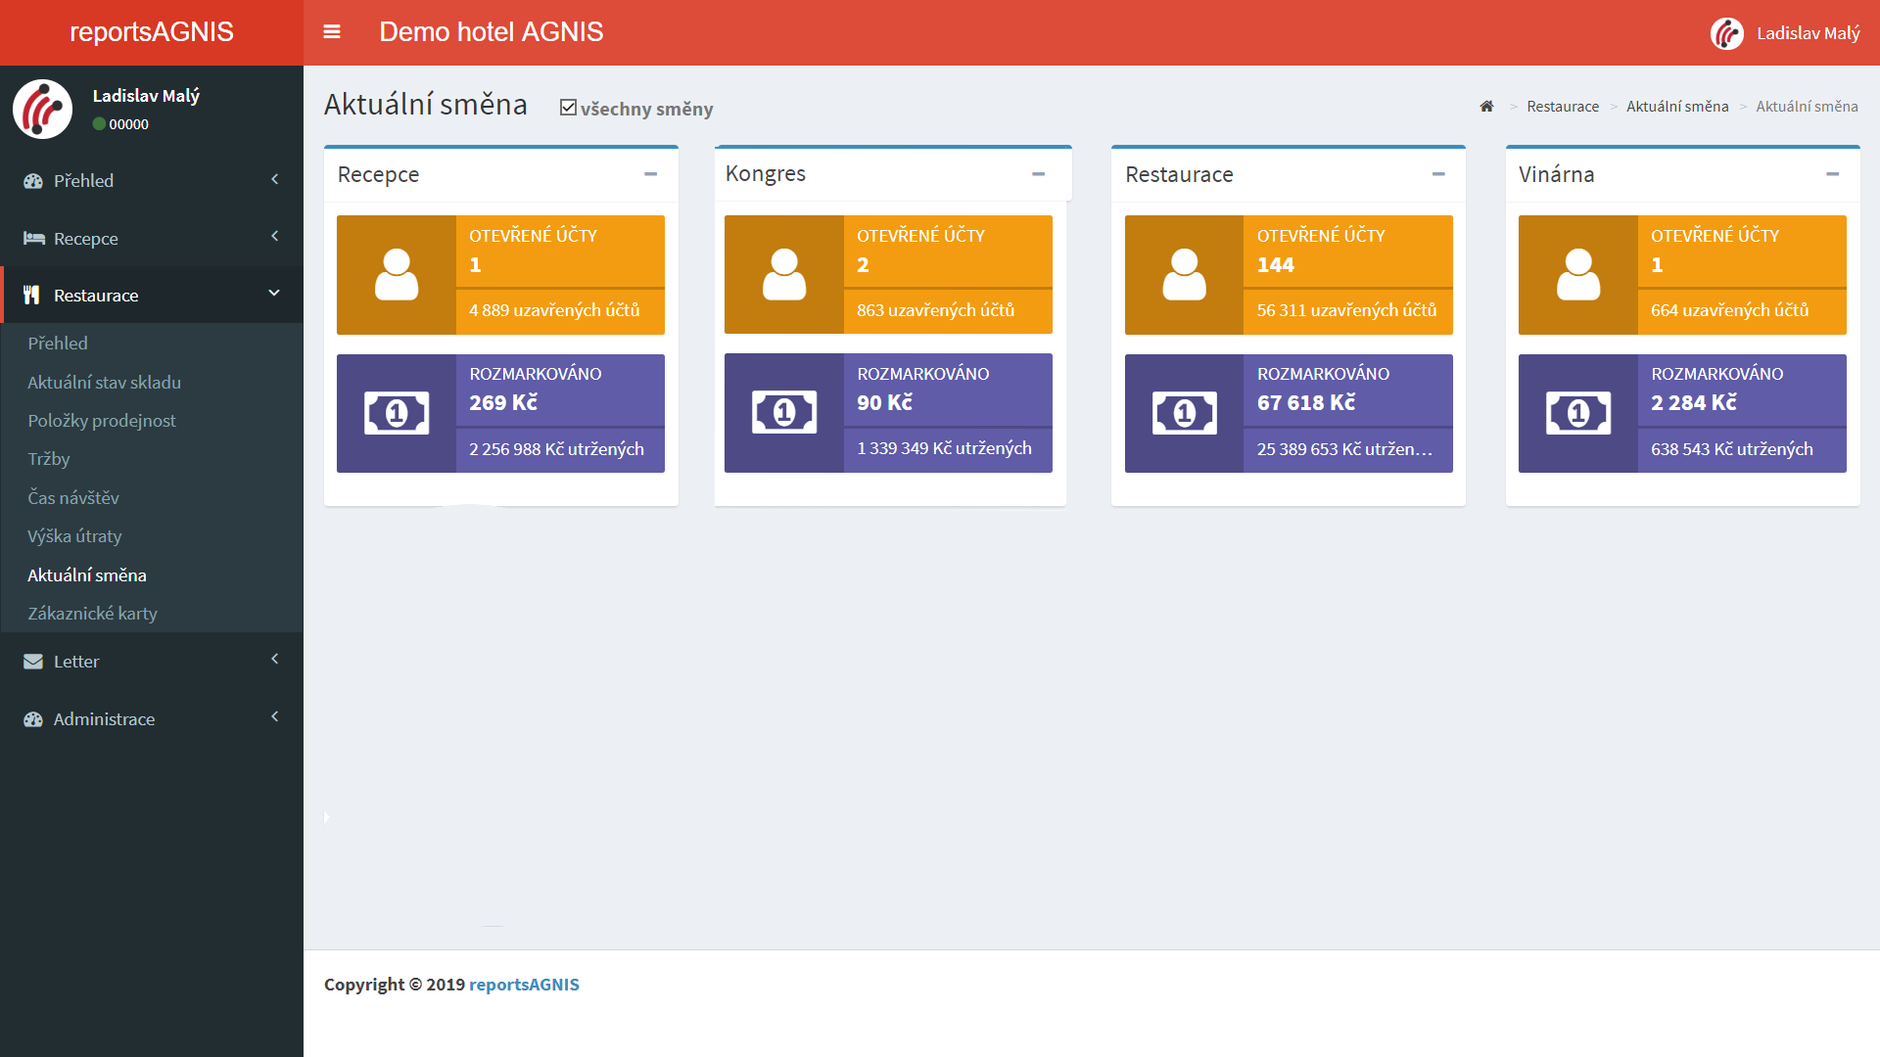Image resolution: width=1880 pixels, height=1057 pixels.
Task: Toggle the hamburger sidebar menu icon
Action: [x=332, y=32]
